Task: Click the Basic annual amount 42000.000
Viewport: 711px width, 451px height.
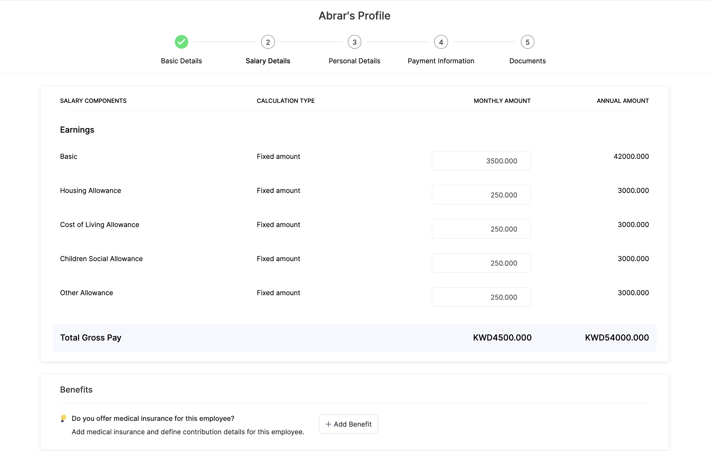Action: (x=631, y=156)
